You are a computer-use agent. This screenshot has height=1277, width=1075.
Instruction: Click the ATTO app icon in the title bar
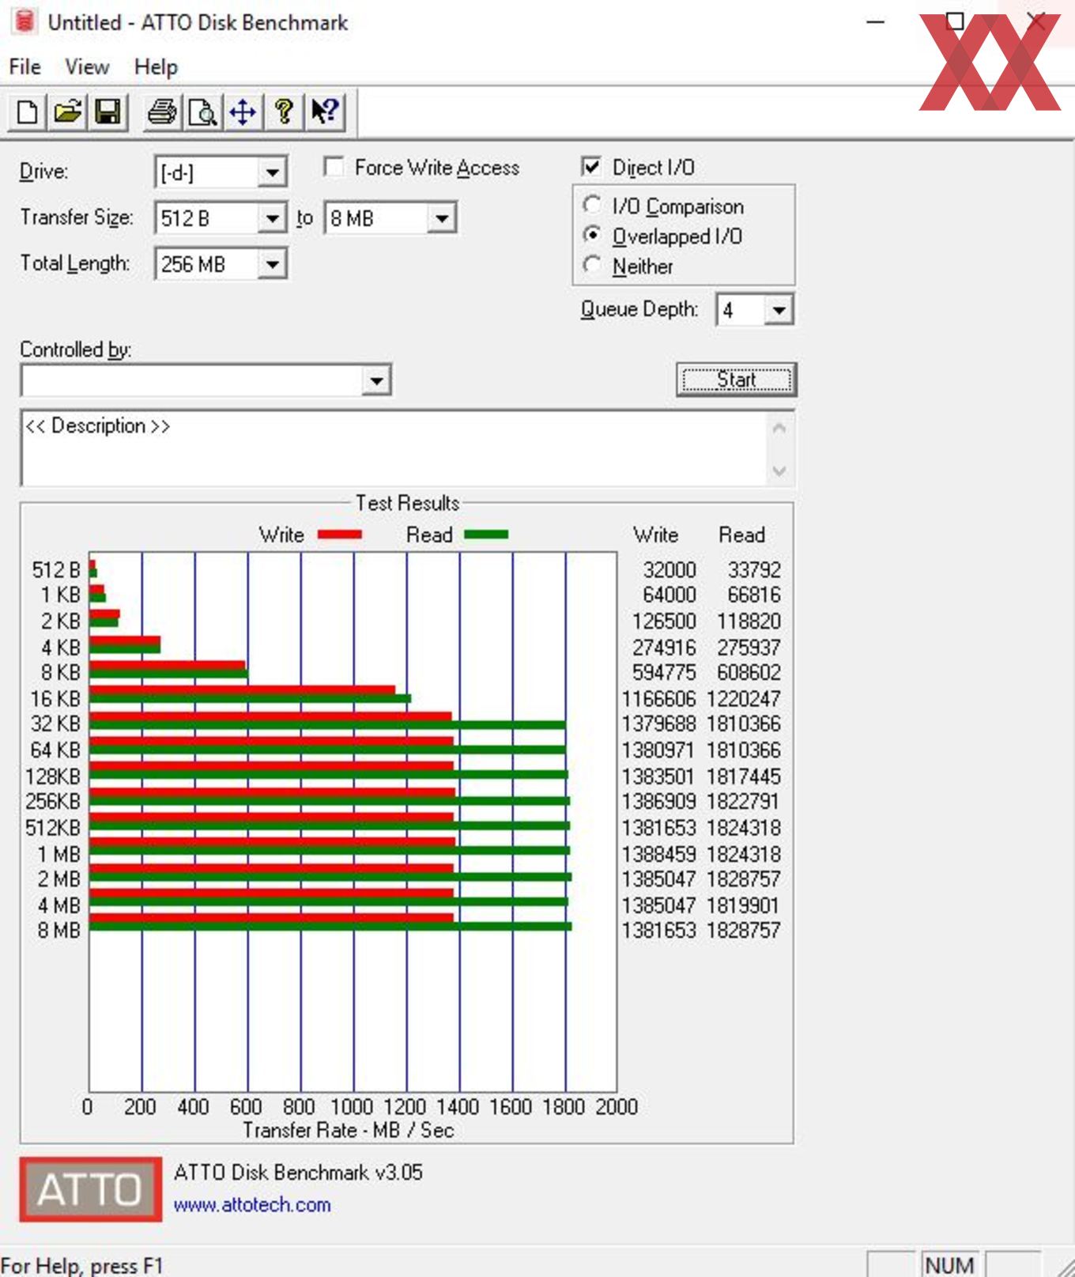[x=25, y=21]
